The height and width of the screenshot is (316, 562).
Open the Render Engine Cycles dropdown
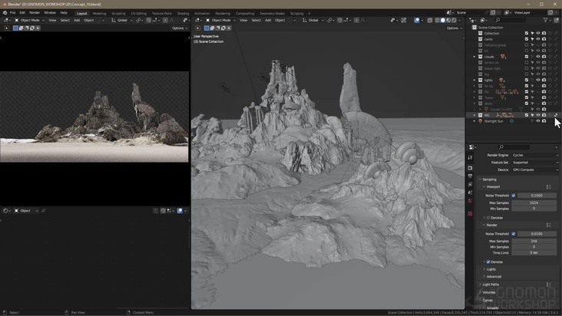(x=535, y=156)
